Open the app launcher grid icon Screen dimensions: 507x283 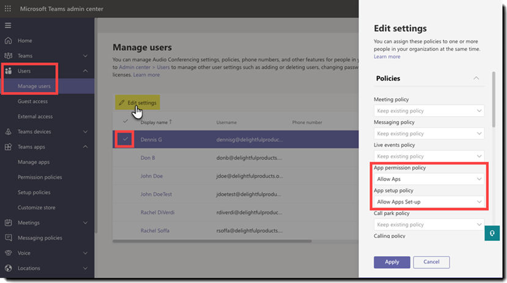click(8, 9)
